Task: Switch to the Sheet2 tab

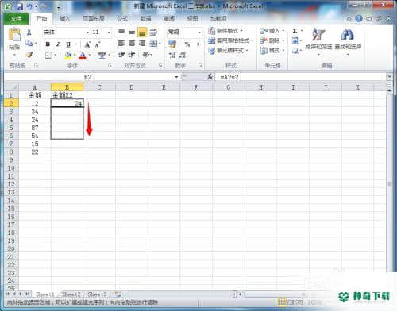Action: (71, 294)
